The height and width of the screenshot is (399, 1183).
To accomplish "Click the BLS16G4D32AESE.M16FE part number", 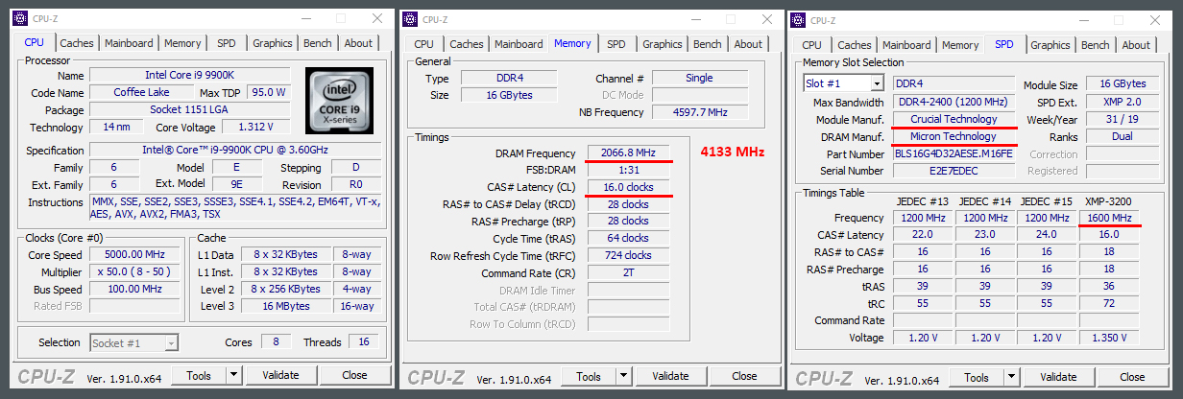I will tap(954, 154).
